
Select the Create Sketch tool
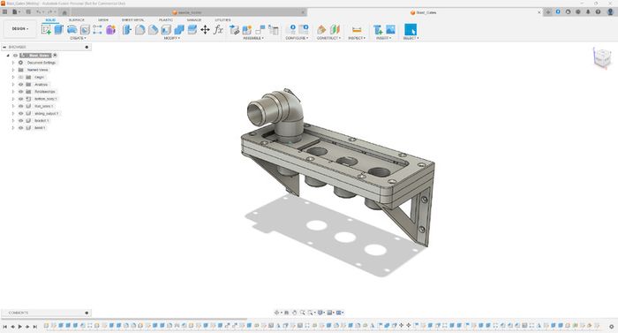pos(46,30)
